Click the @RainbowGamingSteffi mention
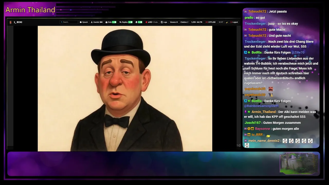The image size is (329, 185). click(261, 106)
